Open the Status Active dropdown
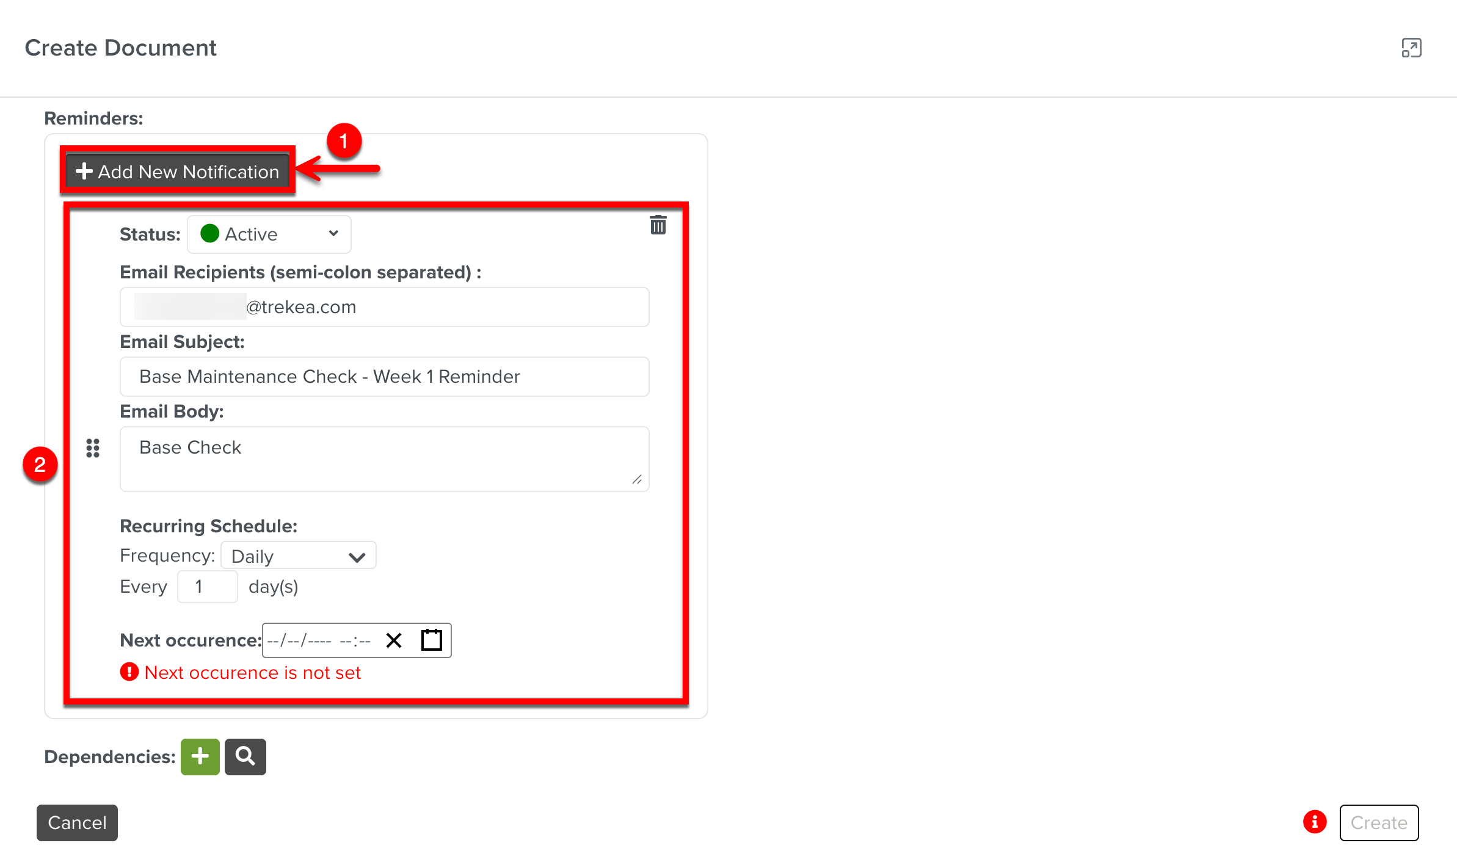The width and height of the screenshot is (1457, 851). click(269, 234)
